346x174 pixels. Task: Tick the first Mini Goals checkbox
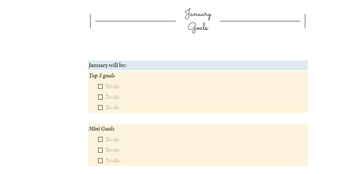pyautogui.click(x=100, y=140)
